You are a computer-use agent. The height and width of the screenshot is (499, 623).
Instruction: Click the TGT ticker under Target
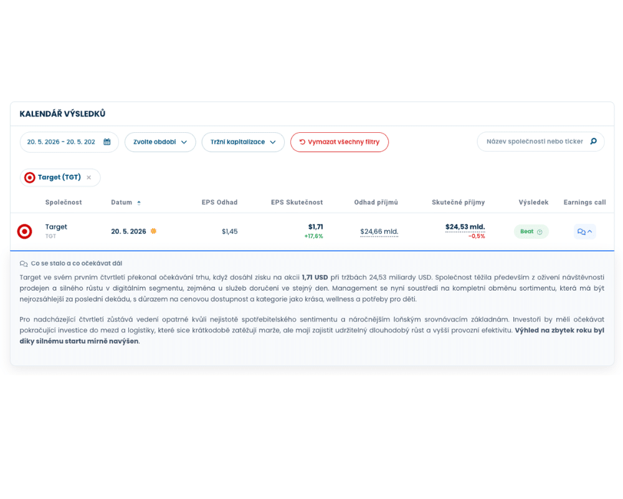pos(50,236)
